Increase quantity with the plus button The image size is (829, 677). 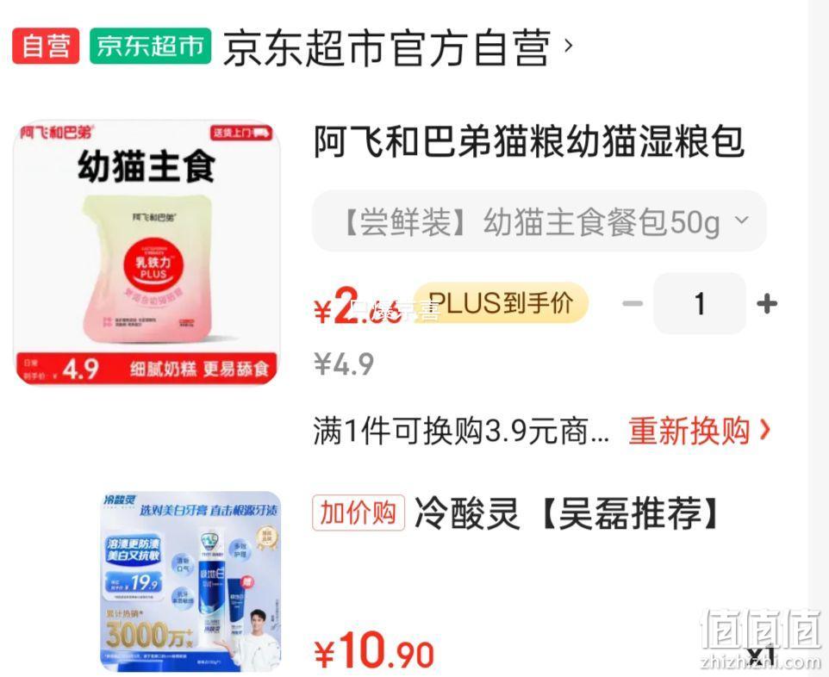click(767, 303)
